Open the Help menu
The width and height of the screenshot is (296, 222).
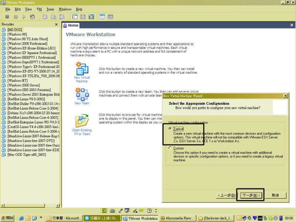[79, 9]
